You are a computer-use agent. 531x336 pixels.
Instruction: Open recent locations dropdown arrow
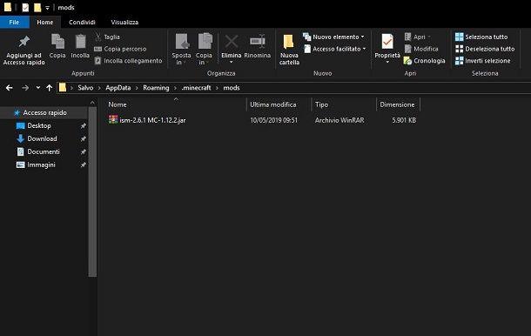pyautogui.click(x=38, y=87)
